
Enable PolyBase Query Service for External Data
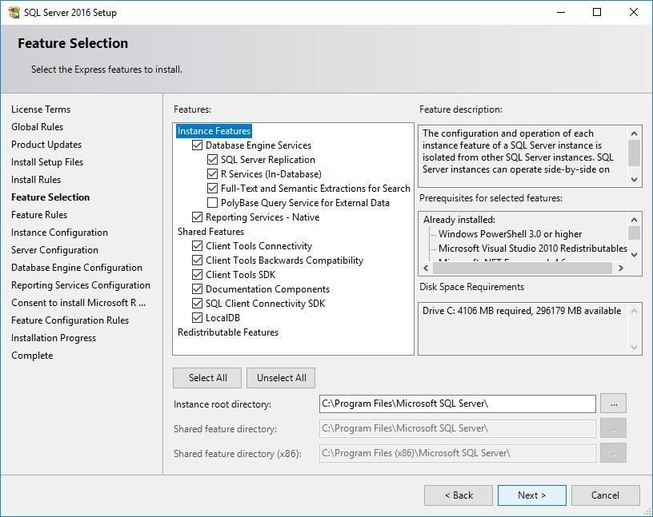pyautogui.click(x=213, y=203)
